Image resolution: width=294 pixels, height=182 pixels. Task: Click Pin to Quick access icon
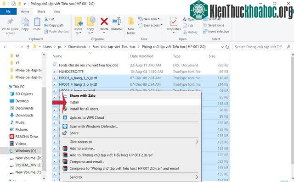click(x=10, y=22)
